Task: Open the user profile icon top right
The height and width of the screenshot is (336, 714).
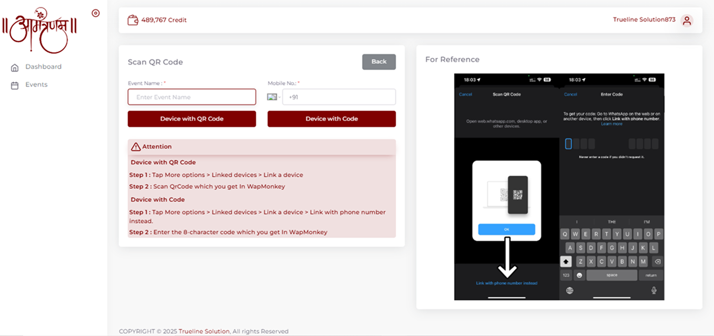Action: point(687,20)
